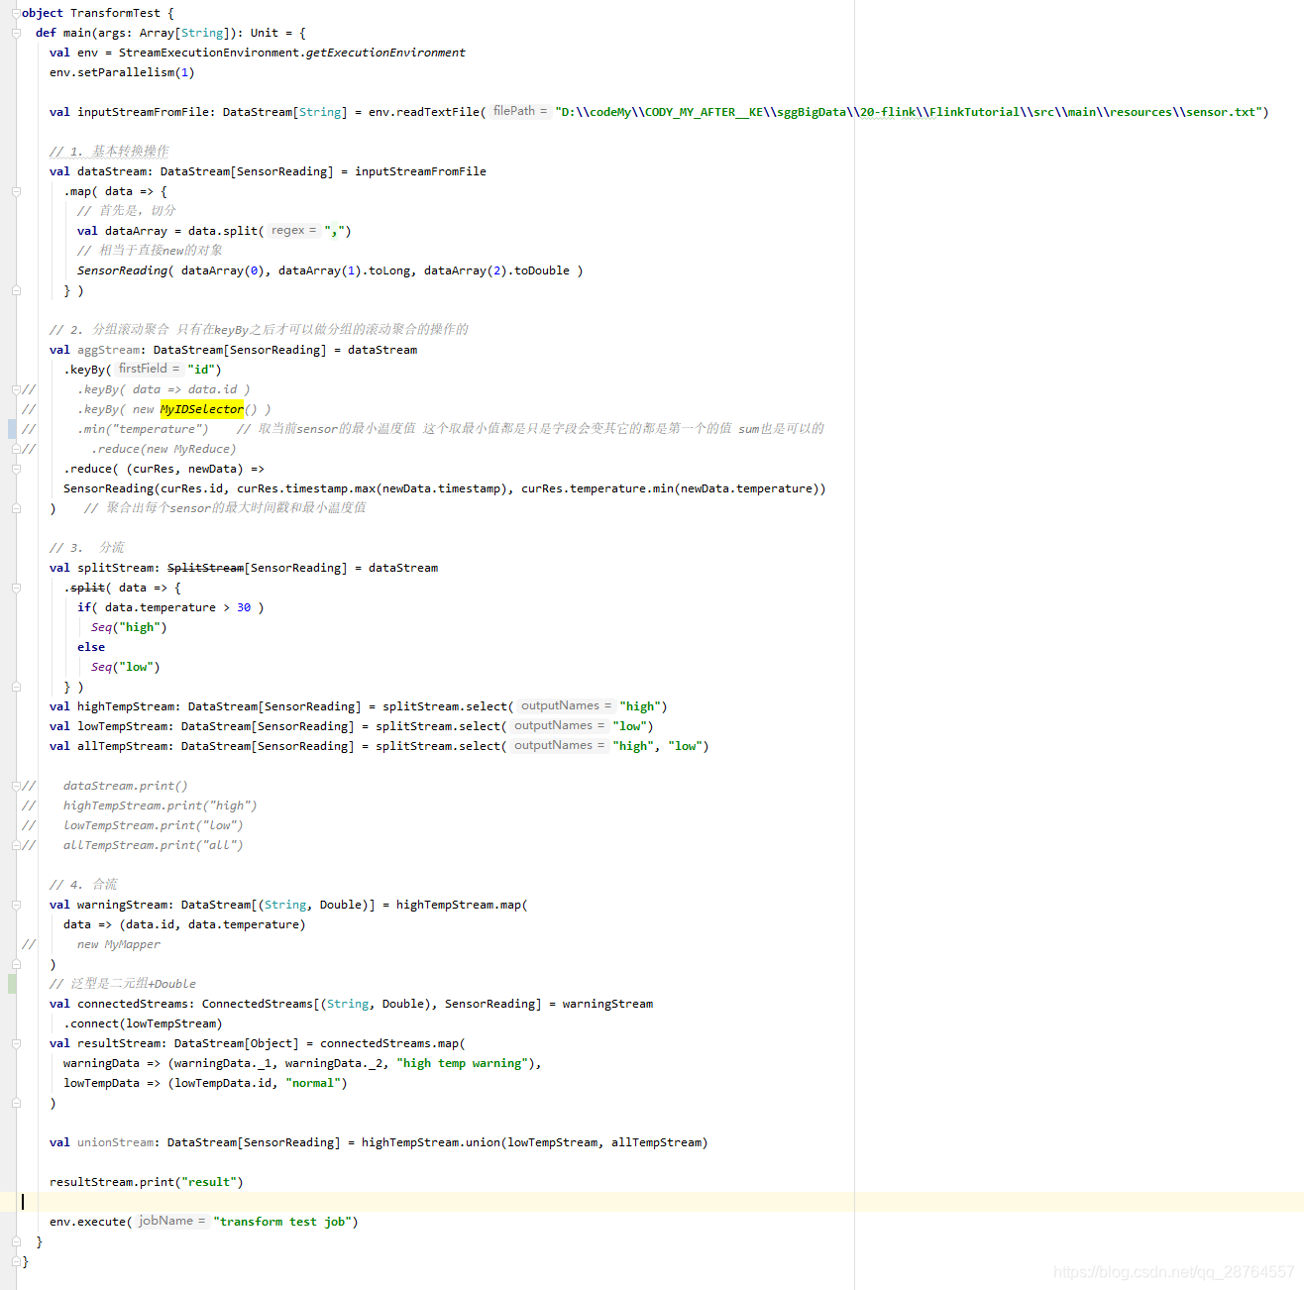Screen dimensions: 1304x1290
Task: Click aggStream variable declaration
Action: pyautogui.click(x=108, y=350)
